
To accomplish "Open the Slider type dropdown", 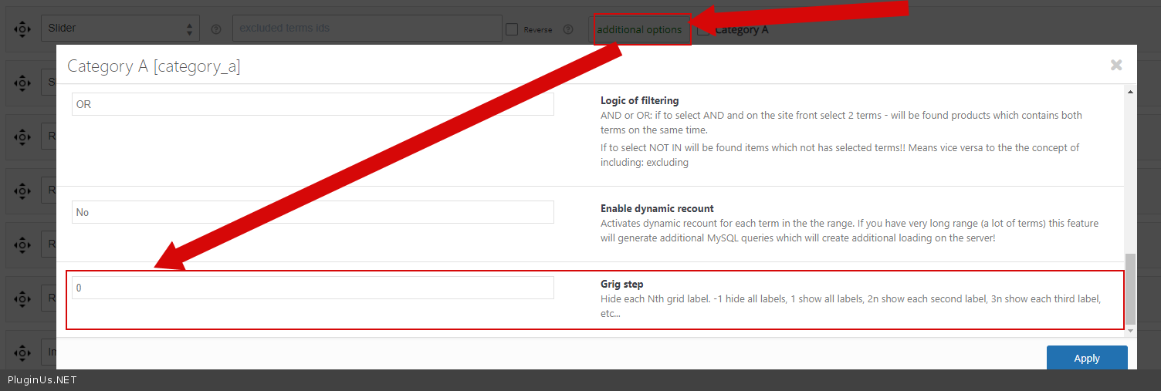I will point(120,29).
